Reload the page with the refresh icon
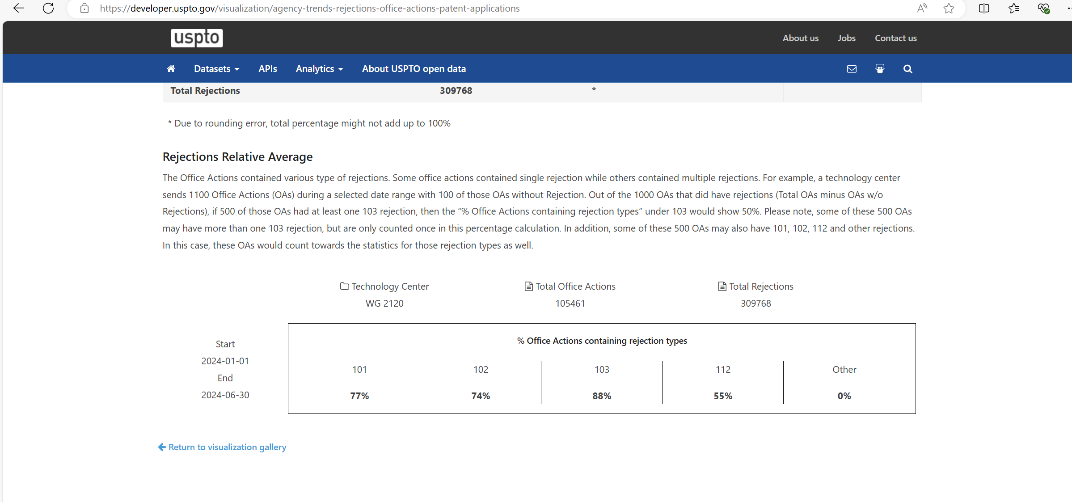Screen dimensions: 1072x502 coord(48,8)
